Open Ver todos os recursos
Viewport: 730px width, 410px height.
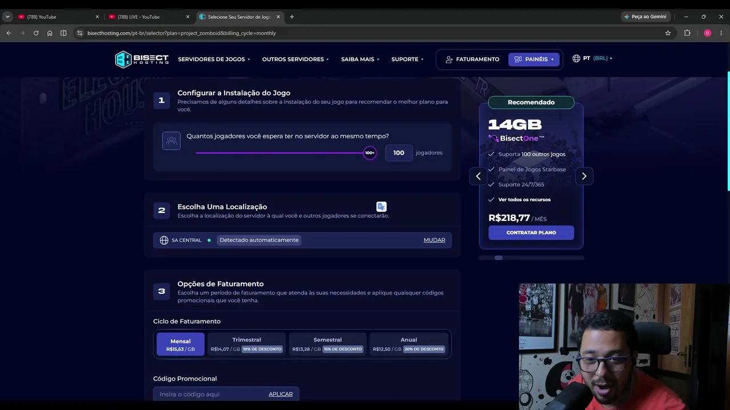525,200
